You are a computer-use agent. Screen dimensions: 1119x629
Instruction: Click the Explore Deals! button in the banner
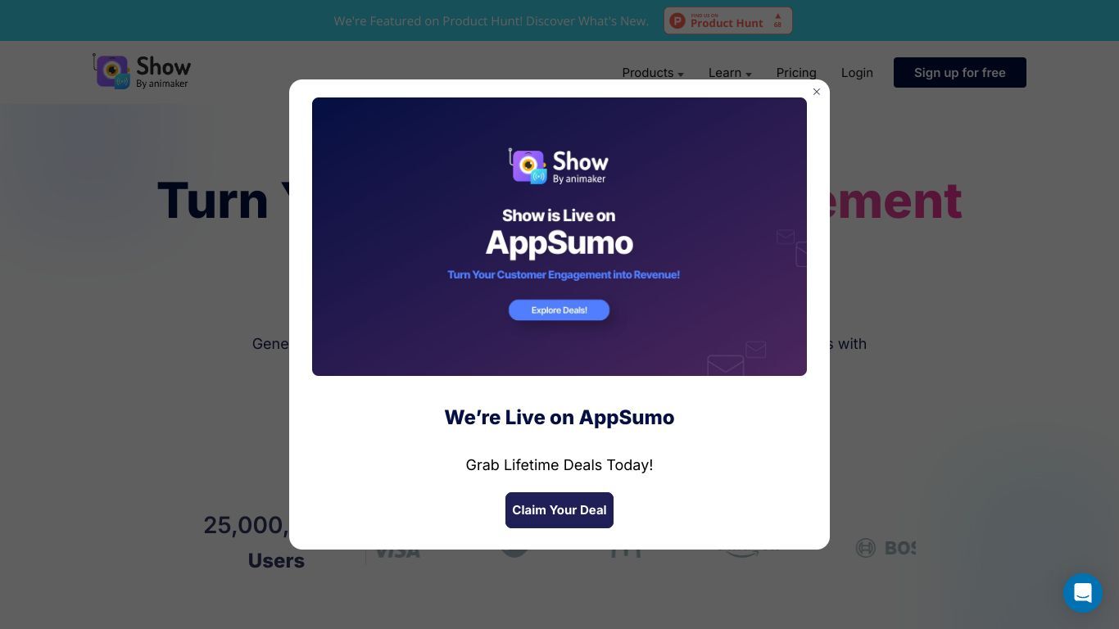coord(559,310)
